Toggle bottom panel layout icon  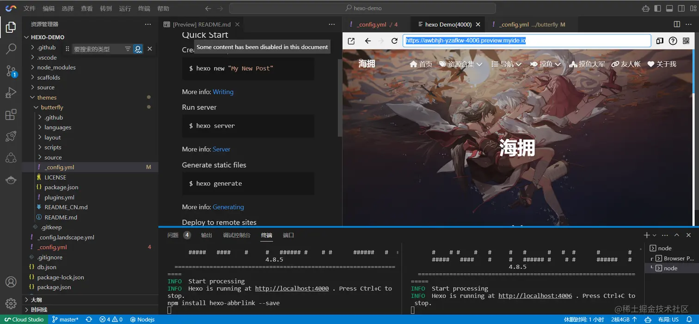[669, 8]
